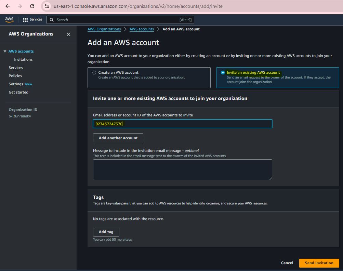Open Invitations in the sidebar
Screen dimensions: 343x271
pyautogui.click(x=23, y=59)
